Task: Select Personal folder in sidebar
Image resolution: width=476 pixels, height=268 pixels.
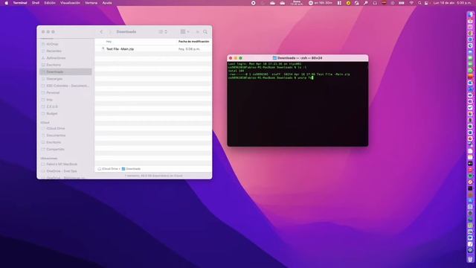Action: (53, 92)
